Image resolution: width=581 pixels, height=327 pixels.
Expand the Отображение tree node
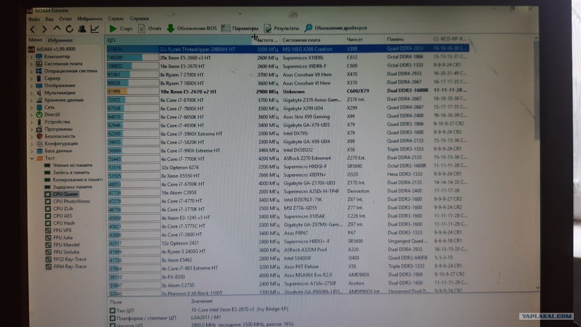pos(31,86)
